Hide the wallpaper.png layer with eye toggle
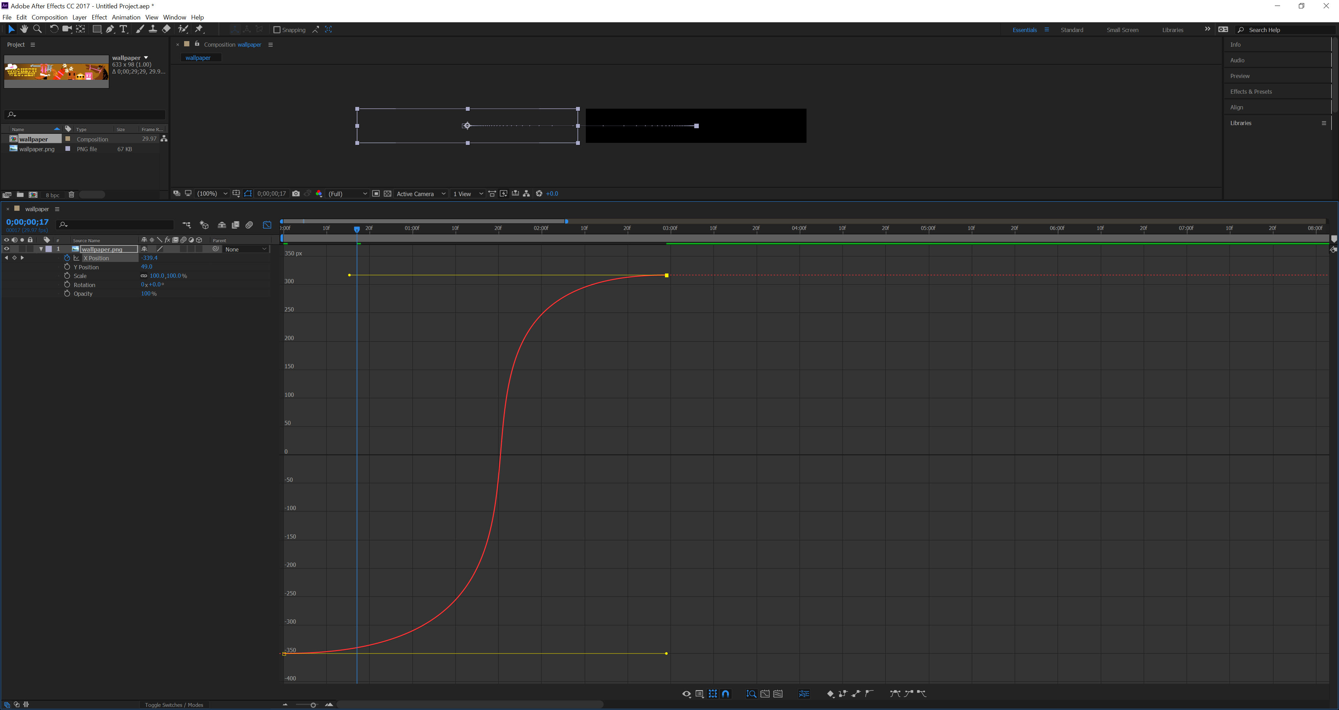Viewport: 1339px width, 710px height. [x=6, y=249]
